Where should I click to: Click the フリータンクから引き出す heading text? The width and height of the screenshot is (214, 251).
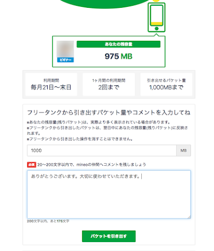point(109,112)
